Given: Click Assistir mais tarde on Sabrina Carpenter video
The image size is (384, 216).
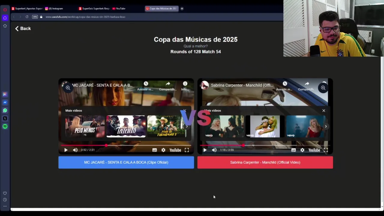Looking at the screenshot, I should click(284, 86).
